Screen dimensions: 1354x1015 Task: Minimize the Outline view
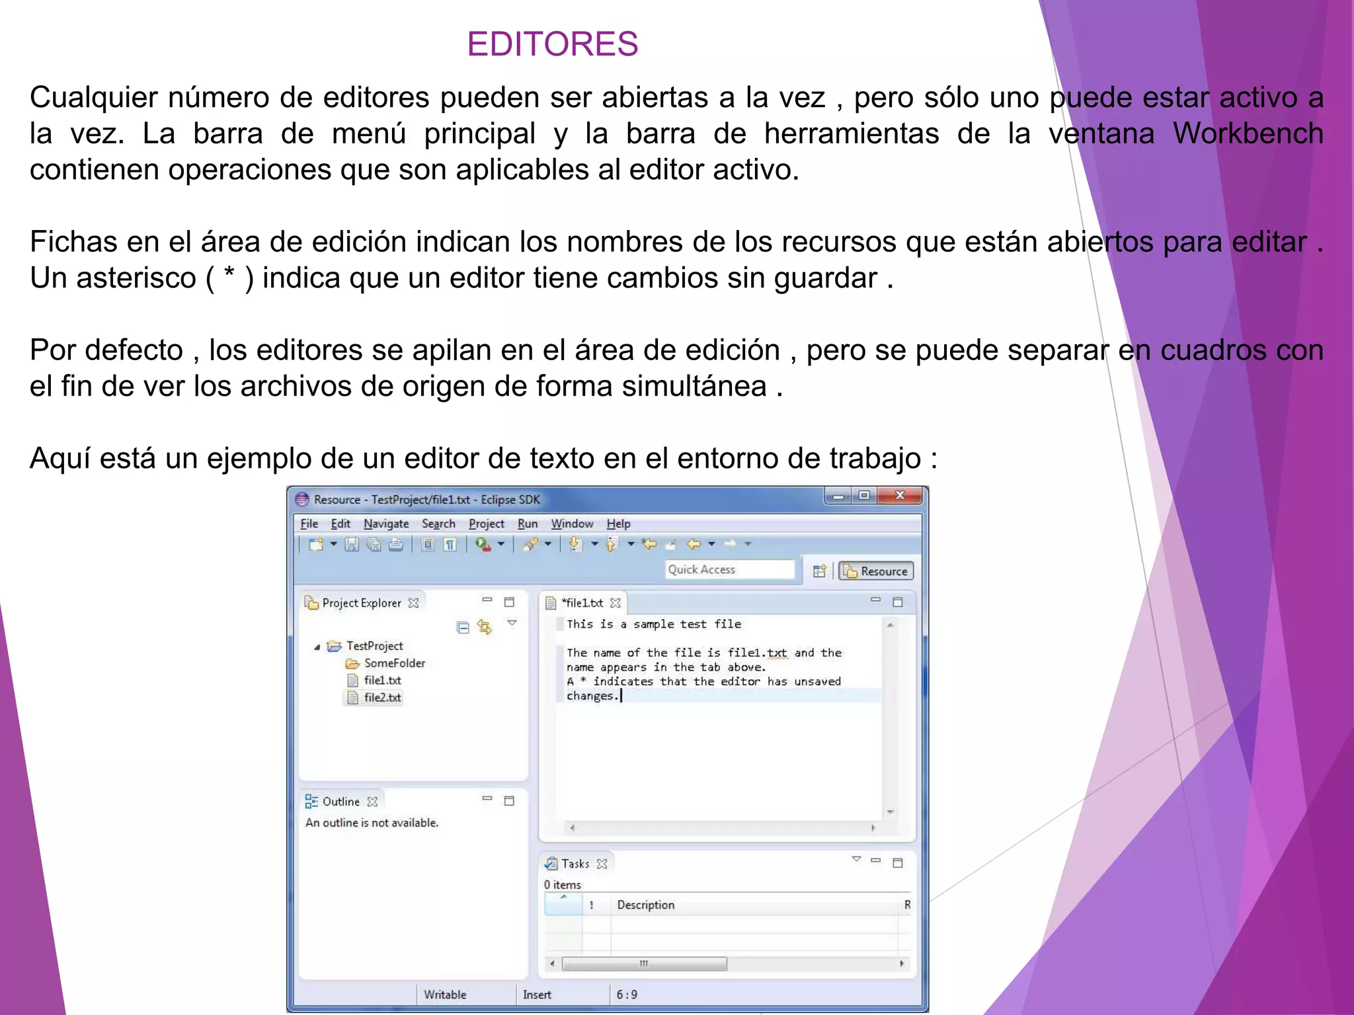pyautogui.click(x=487, y=798)
